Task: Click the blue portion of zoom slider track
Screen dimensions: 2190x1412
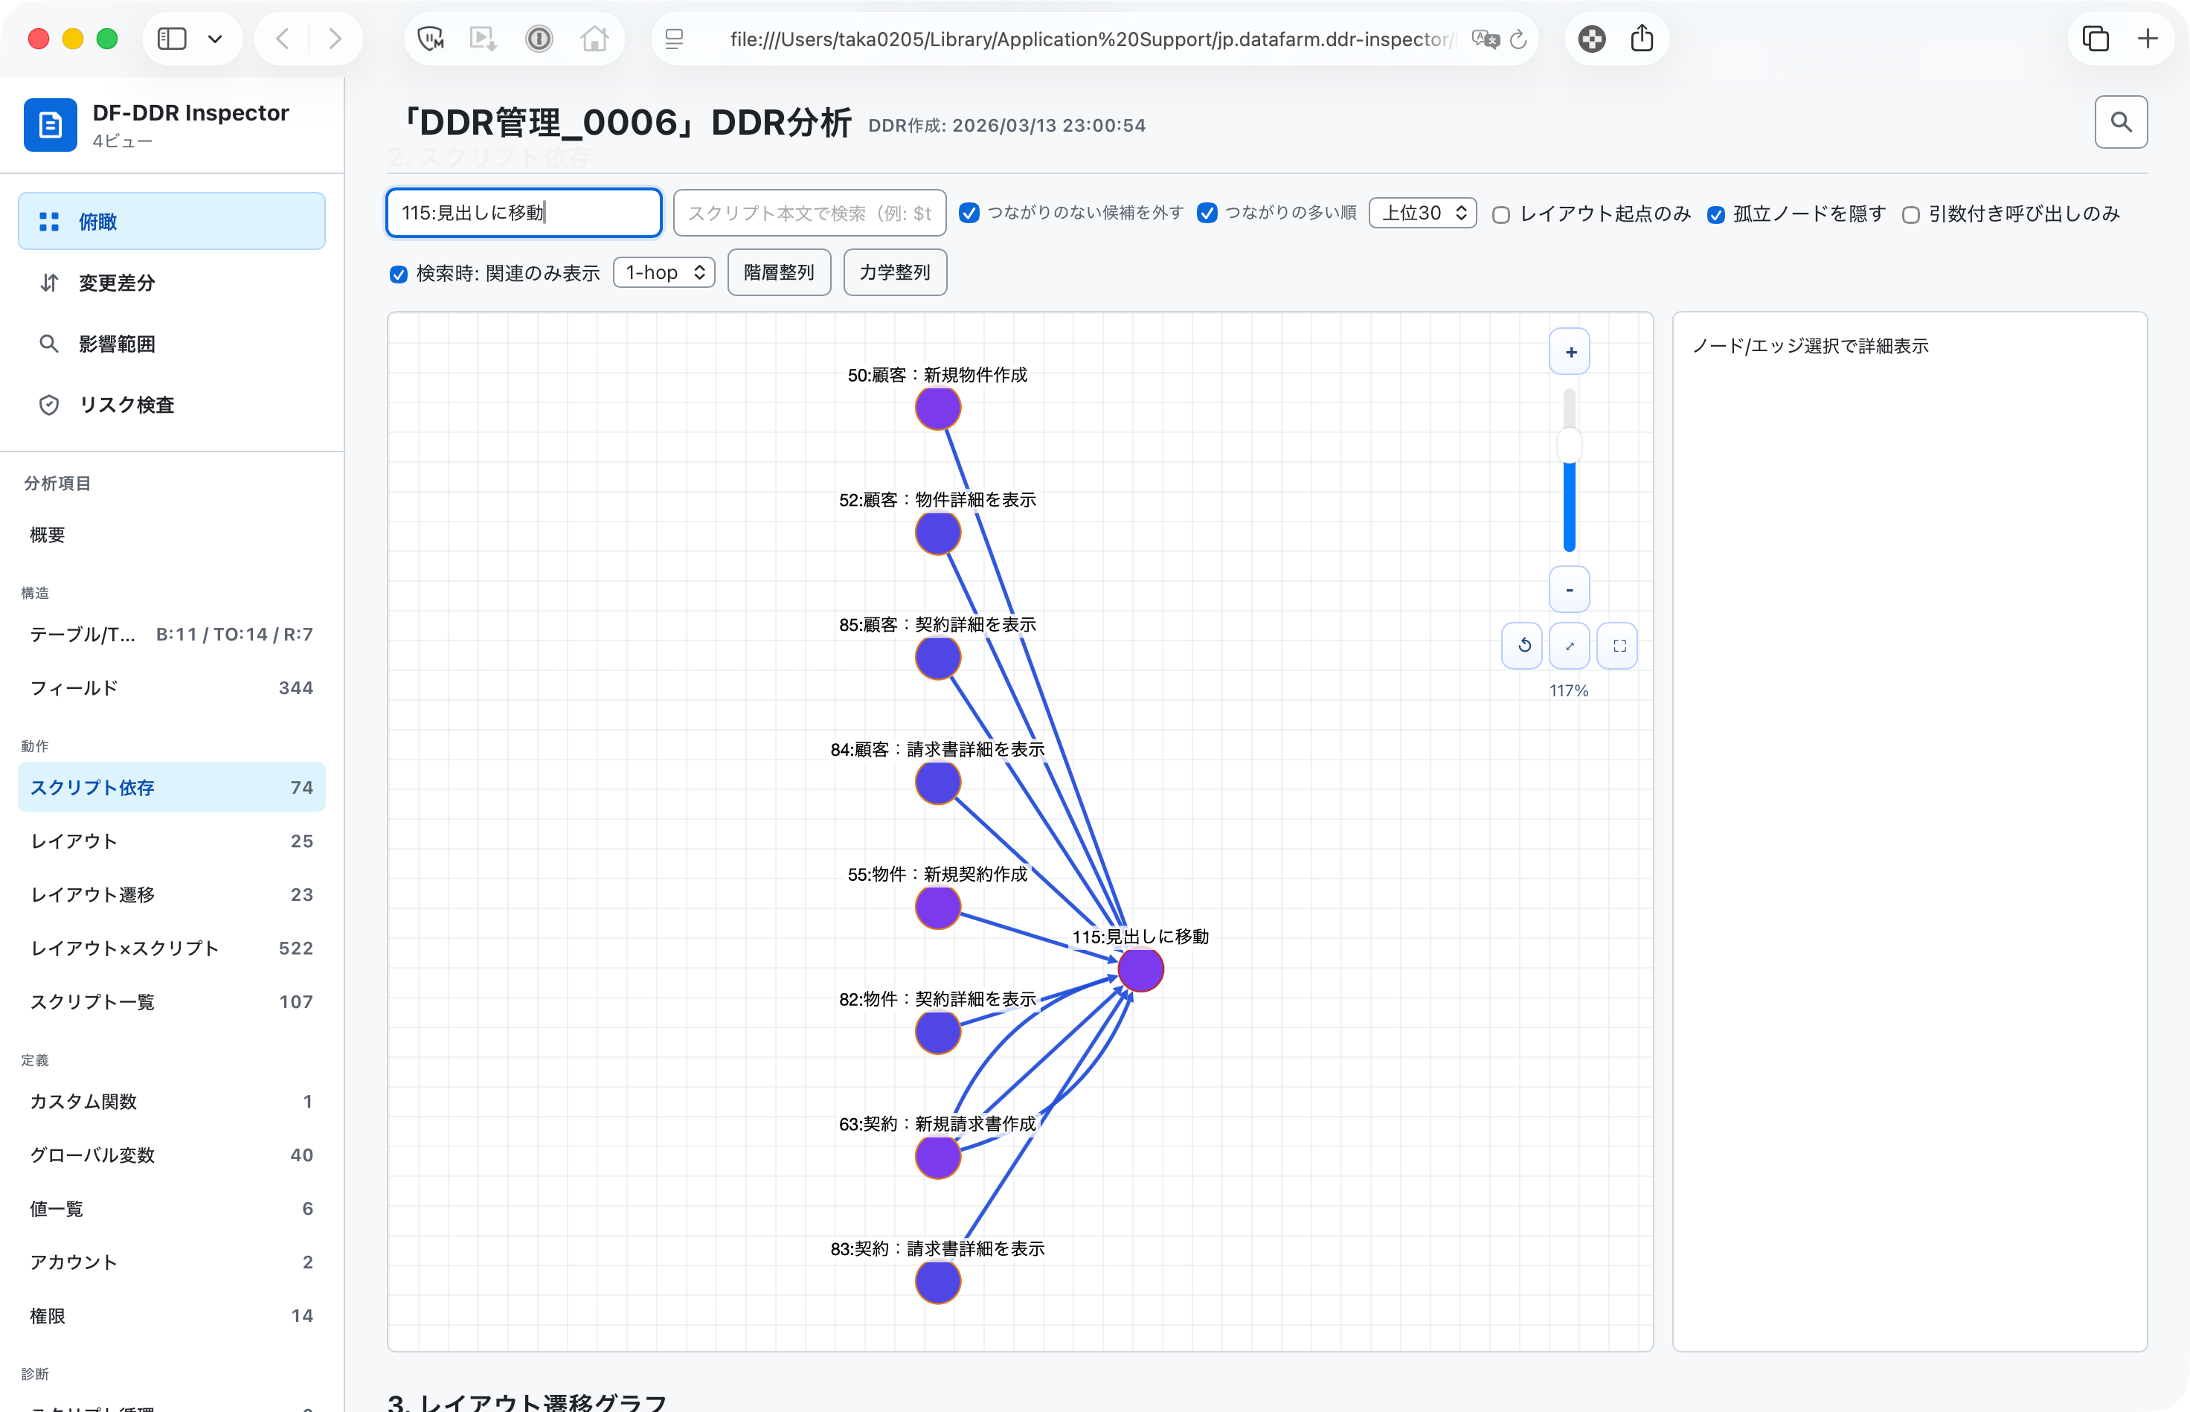Action: pos(1570,507)
